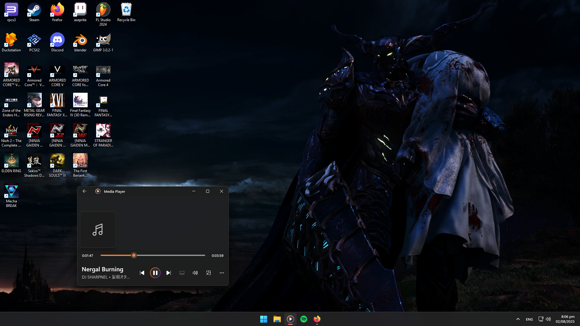Click the DJ SHARPNEL artist text
The height and width of the screenshot is (326, 580).
[95, 277]
